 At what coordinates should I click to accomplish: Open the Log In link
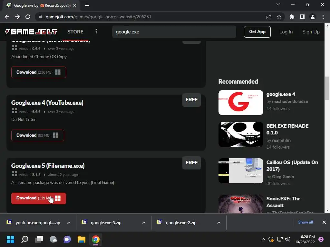click(x=286, y=32)
